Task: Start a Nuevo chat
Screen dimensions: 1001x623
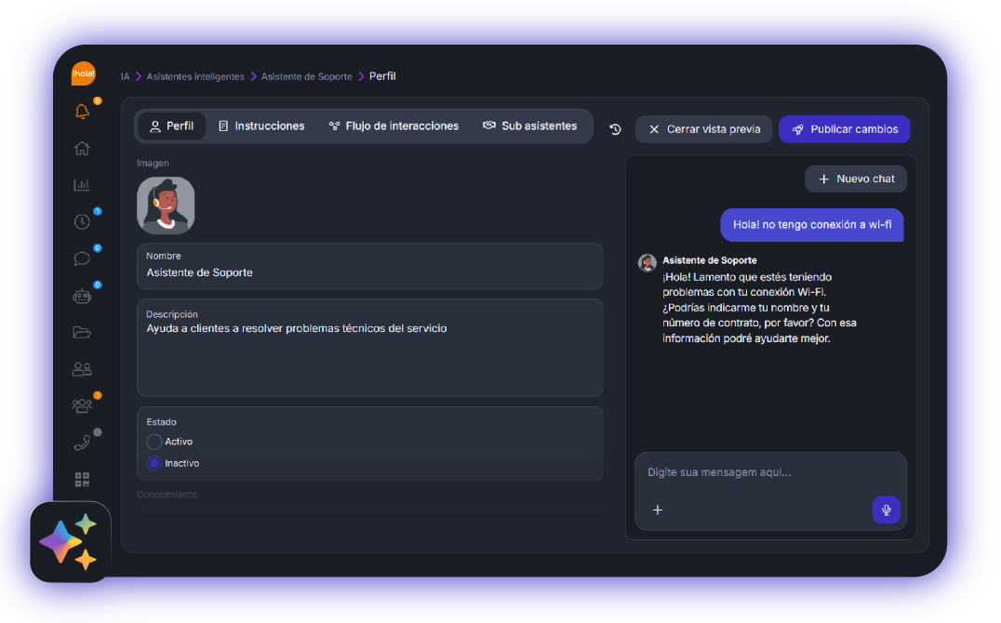Action: click(856, 179)
